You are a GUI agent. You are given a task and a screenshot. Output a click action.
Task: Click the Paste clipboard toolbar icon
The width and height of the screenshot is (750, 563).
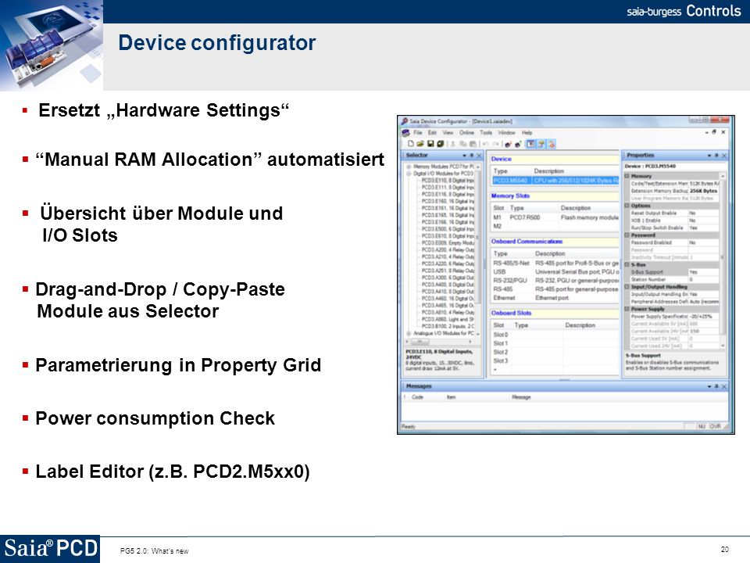click(473, 144)
